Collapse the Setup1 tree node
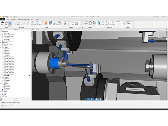168x126 pixels. pos(1,47)
